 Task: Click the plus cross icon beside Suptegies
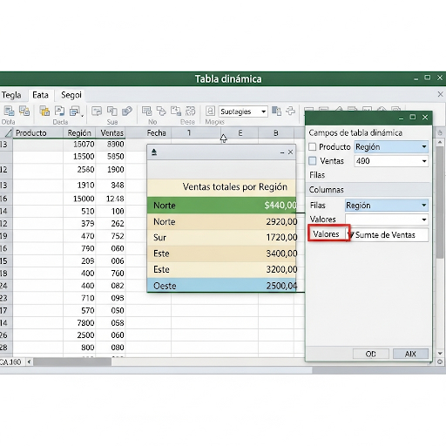click(x=290, y=111)
